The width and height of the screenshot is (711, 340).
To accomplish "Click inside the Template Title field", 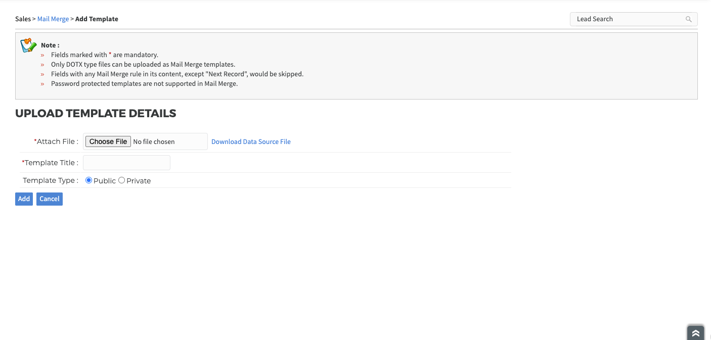I will [126, 162].
